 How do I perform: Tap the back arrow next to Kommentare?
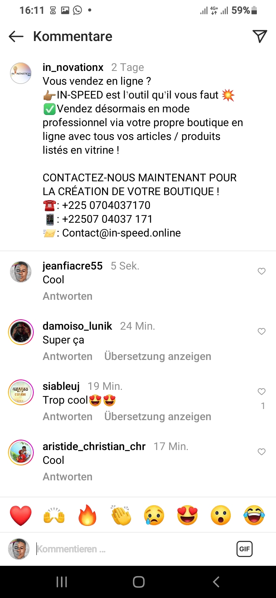[x=16, y=36]
